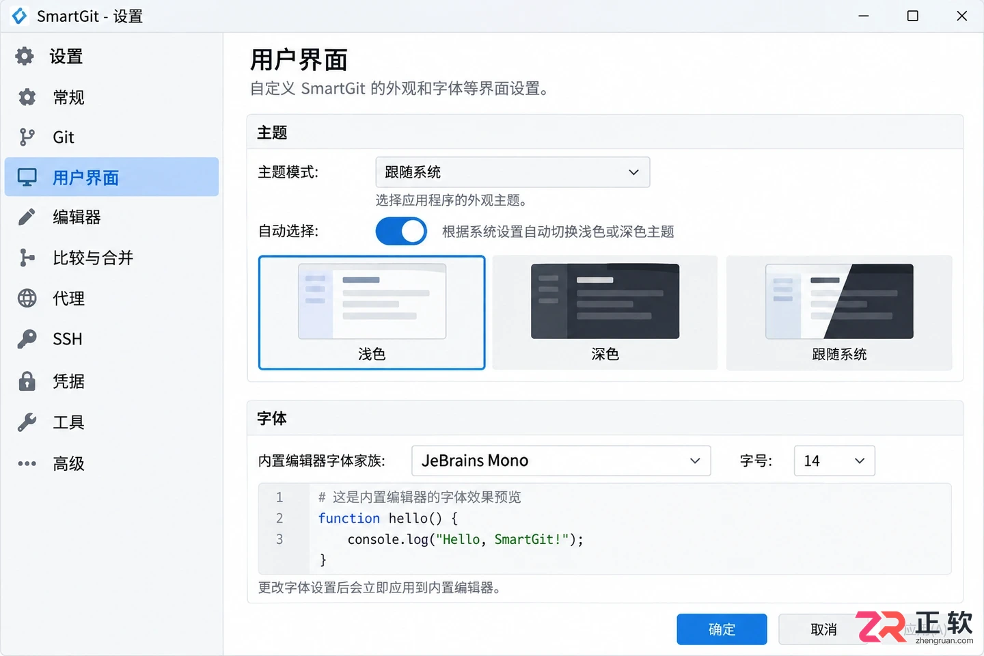This screenshot has width=984, height=656.
Task: Open the 主题模式 dropdown showing 跟随系统
Action: tap(512, 172)
